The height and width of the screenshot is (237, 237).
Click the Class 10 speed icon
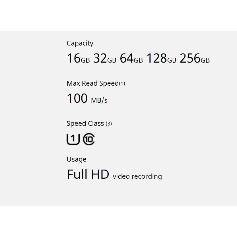[89, 139]
